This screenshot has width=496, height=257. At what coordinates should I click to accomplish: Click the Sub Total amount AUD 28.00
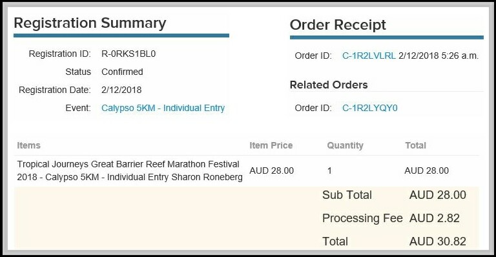438,195
